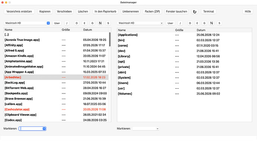Select [private] folder in right pane
257x141 pixels.
(x=184, y=67)
